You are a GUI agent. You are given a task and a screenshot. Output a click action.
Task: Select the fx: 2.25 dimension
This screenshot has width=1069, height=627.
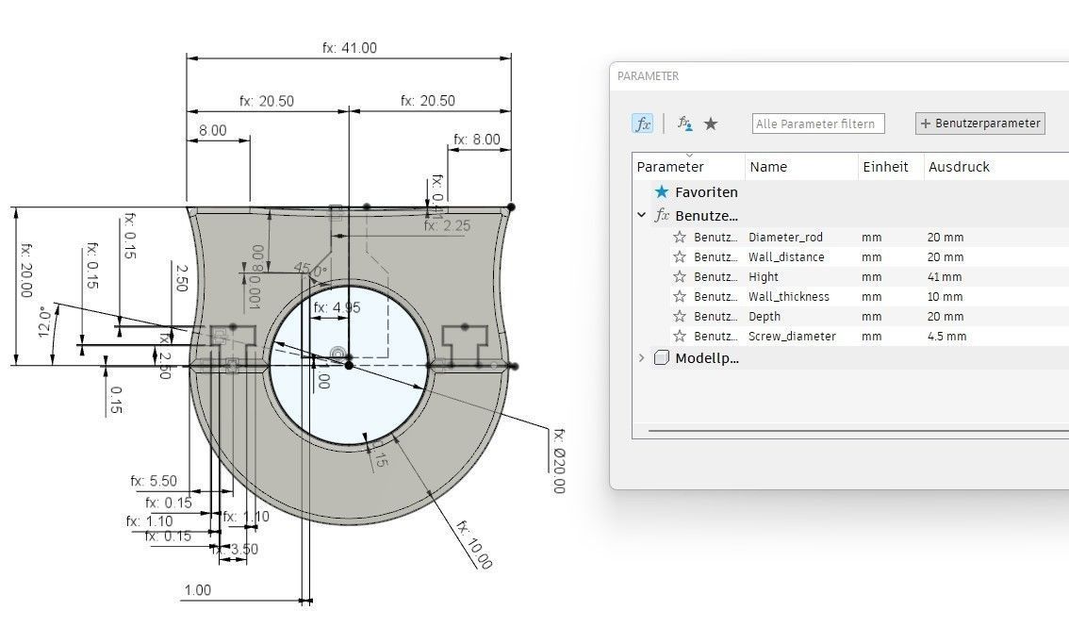click(x=447, y=225)
